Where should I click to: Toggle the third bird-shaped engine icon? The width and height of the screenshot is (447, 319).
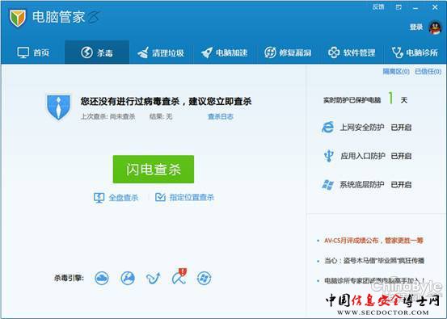(x=154, y=279)
